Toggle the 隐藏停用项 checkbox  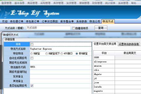[73, 28]
